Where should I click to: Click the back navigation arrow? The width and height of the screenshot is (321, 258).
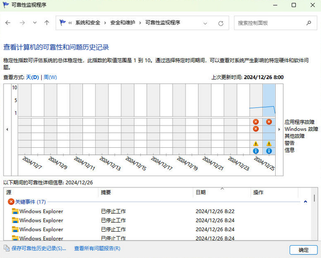(8, 23)
